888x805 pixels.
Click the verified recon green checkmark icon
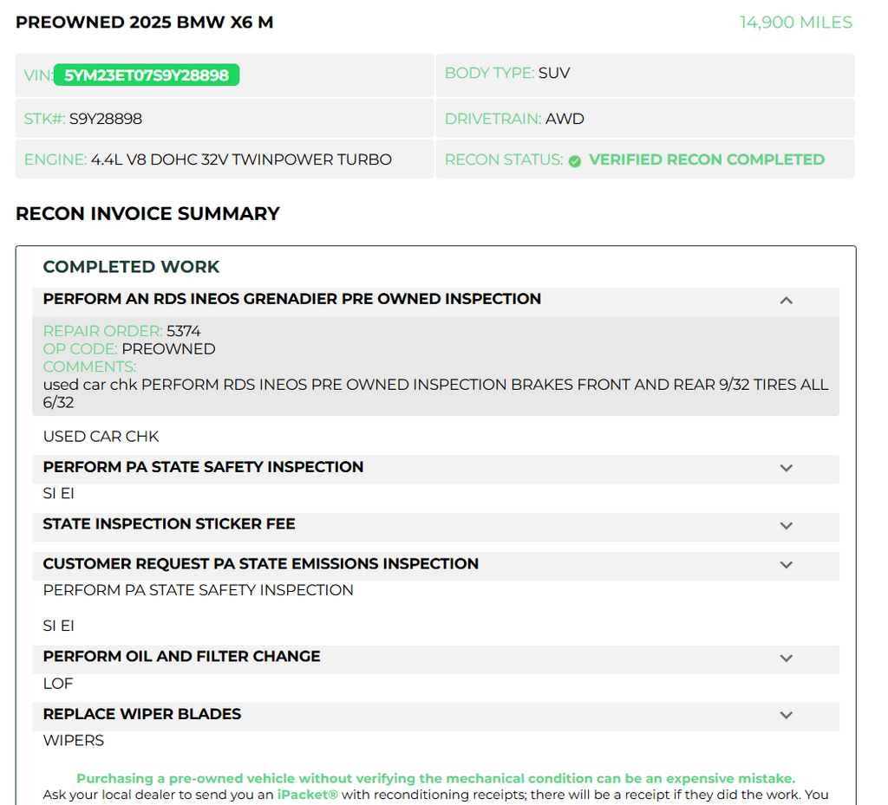point(574,161)
